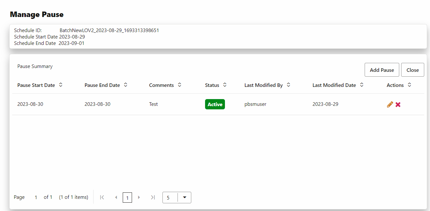Click the Schedule End Date value 2023-09-01
Screen dimensions: 430x211
pyautogui.click(x=71, y=43)
